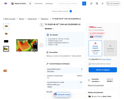This screenshot has width=124, height=99.
Task: Click the free return circular arrow icon
Action: coord(90,64)
